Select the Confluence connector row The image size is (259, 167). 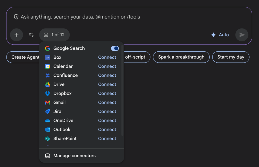pyautogui.click(x=66, y=76)
